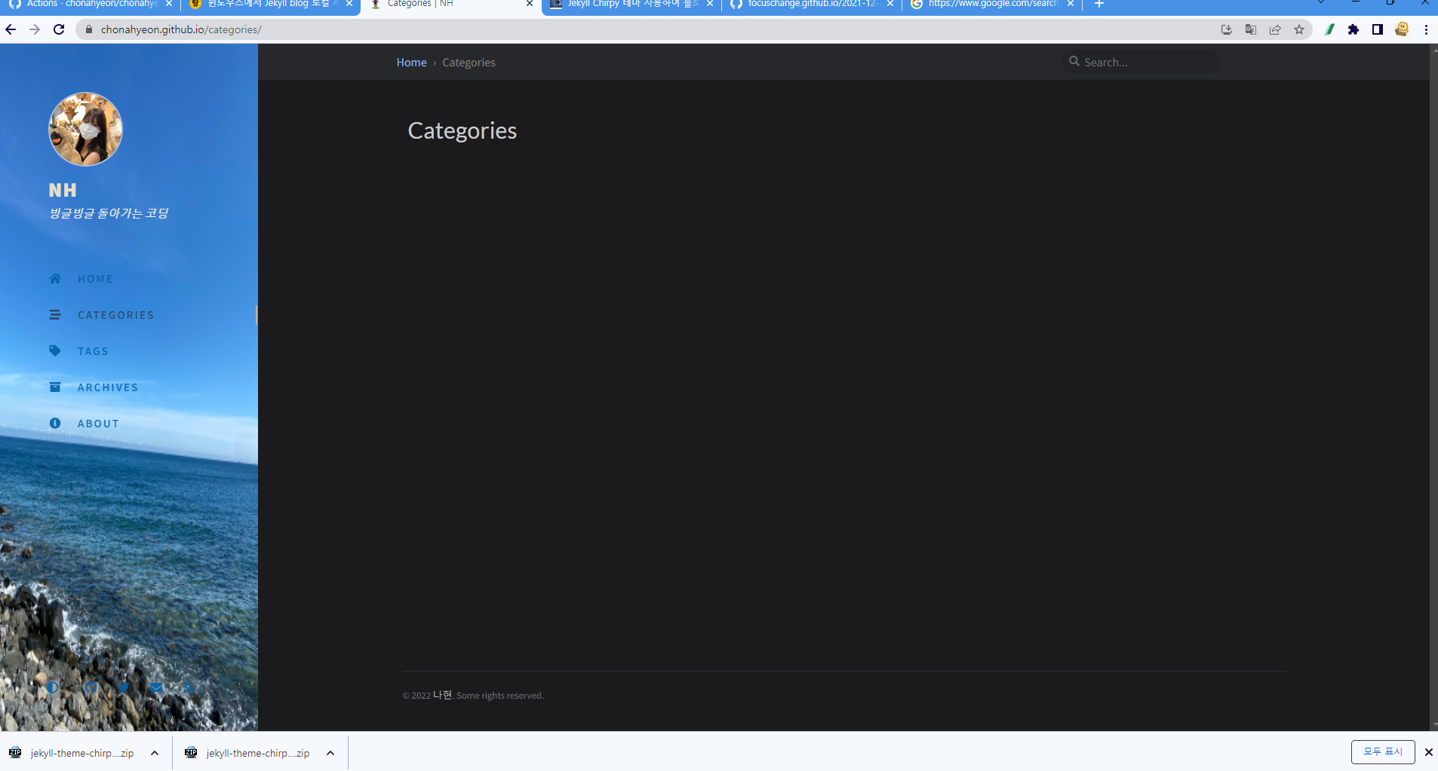Click the 모두 표시 show all button
The width and height of the screenshot is (1438, 771).
[x=1382, y=752]
